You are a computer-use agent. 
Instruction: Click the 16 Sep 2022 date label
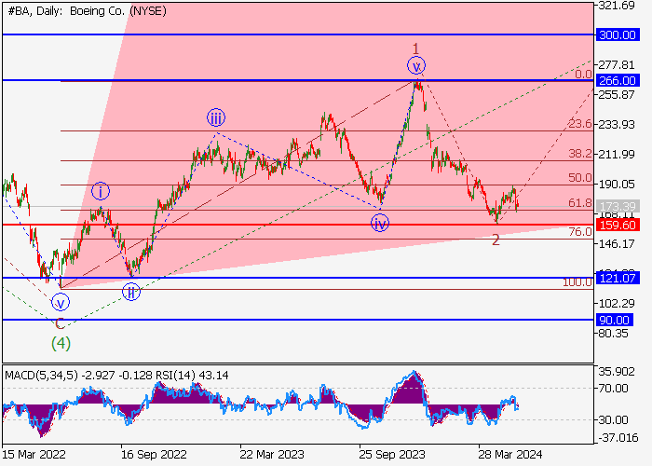(154, 455)
